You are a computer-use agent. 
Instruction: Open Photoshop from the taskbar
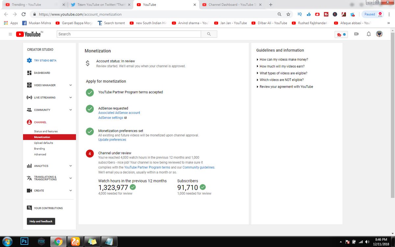coord(24,241)
